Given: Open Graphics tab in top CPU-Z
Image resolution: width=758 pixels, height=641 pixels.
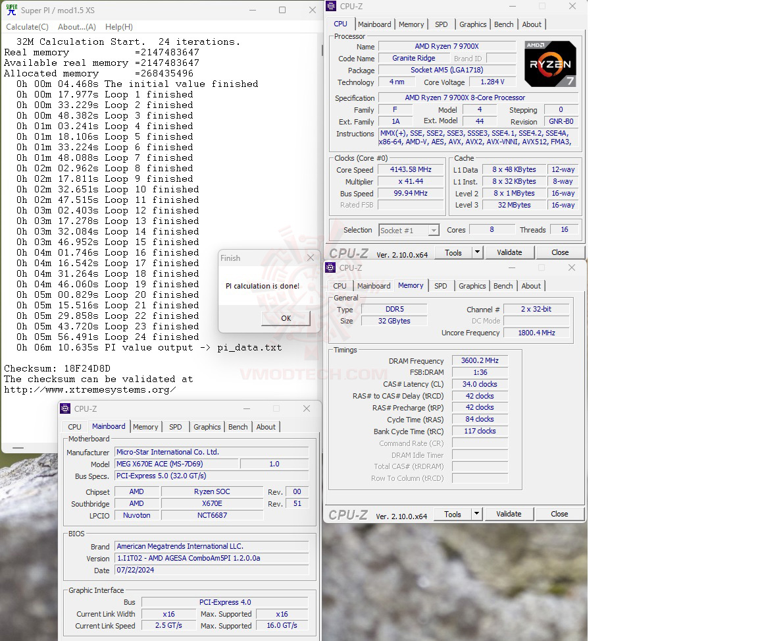Looking at the screenshot, I should (472, 24).
